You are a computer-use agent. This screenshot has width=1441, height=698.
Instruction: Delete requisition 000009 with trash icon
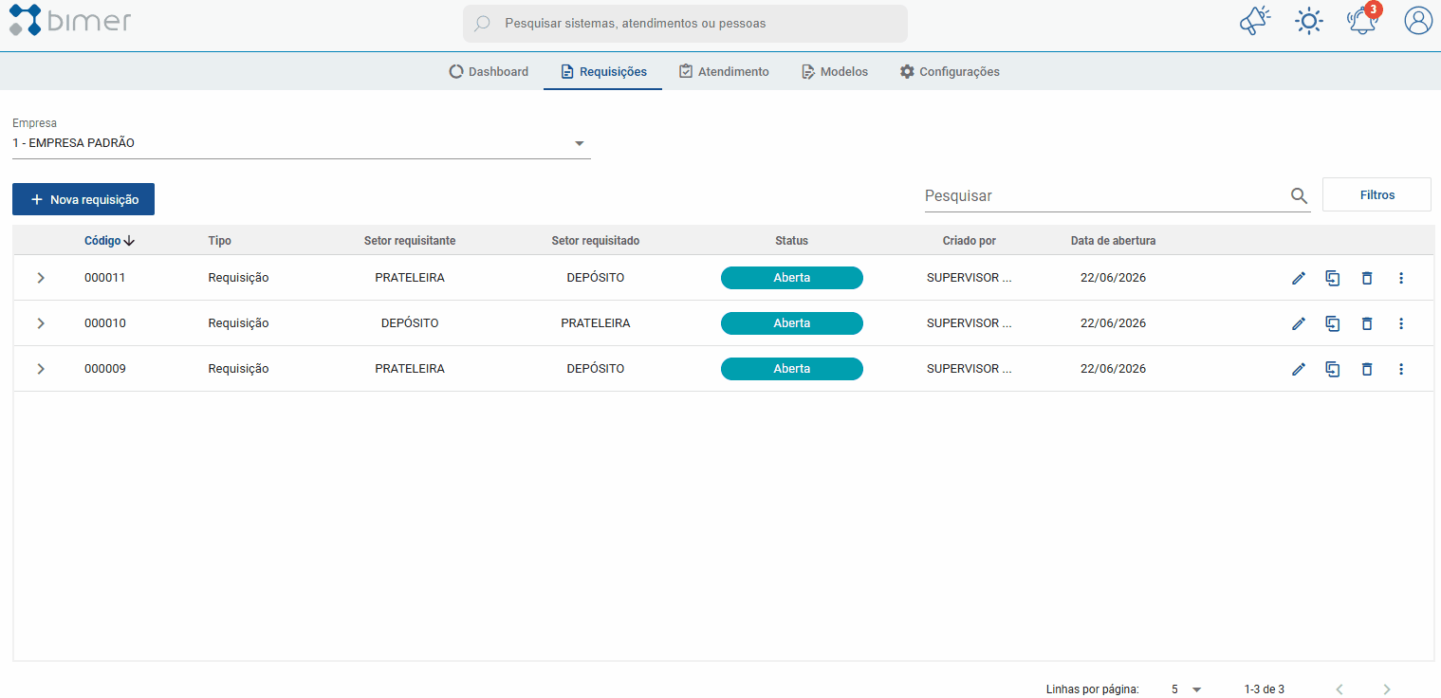coord(1367,369)
